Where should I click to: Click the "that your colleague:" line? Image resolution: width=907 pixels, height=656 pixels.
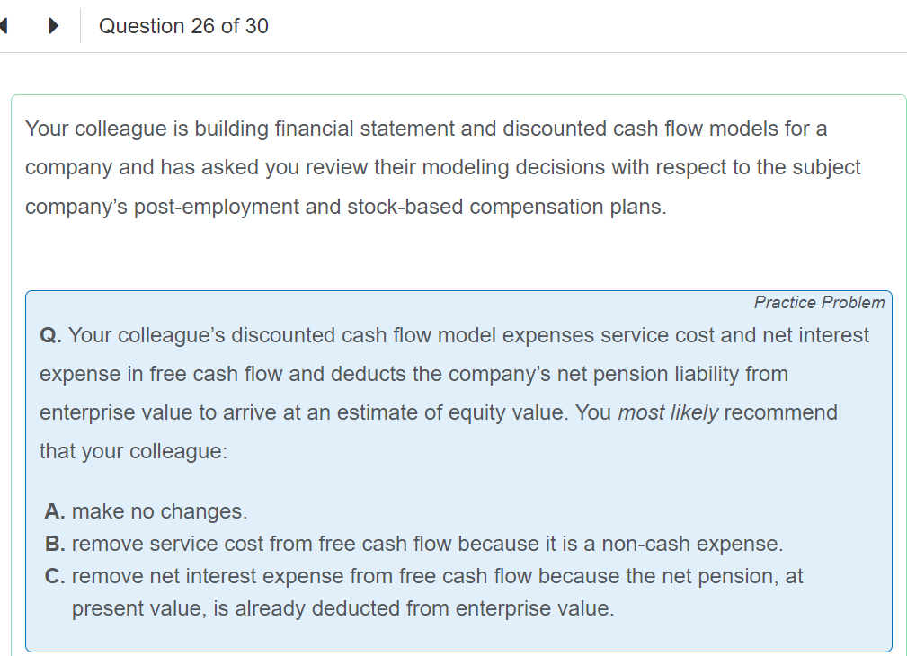tap(134, 451)
